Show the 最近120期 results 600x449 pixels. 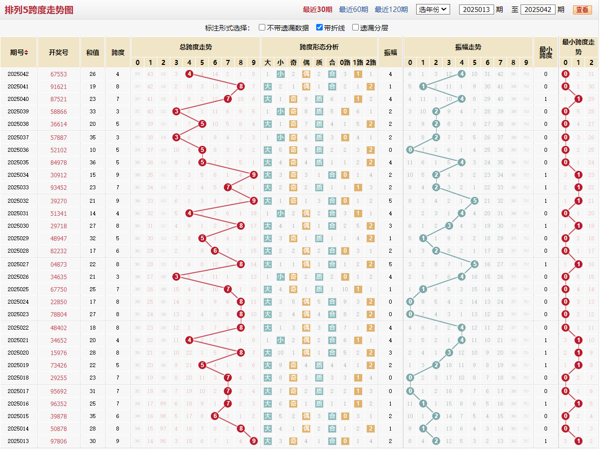(391, 9)
